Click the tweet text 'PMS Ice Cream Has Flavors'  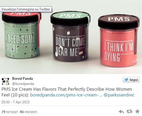click(x=29, y=89)
